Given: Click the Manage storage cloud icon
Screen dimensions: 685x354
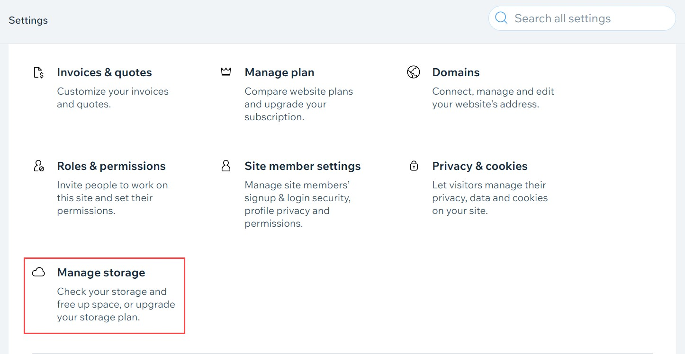Looking at the screenshot, I should point(38,272).
